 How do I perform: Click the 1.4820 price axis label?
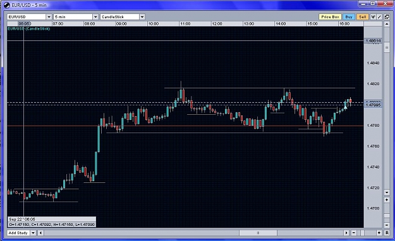(373, 84)
